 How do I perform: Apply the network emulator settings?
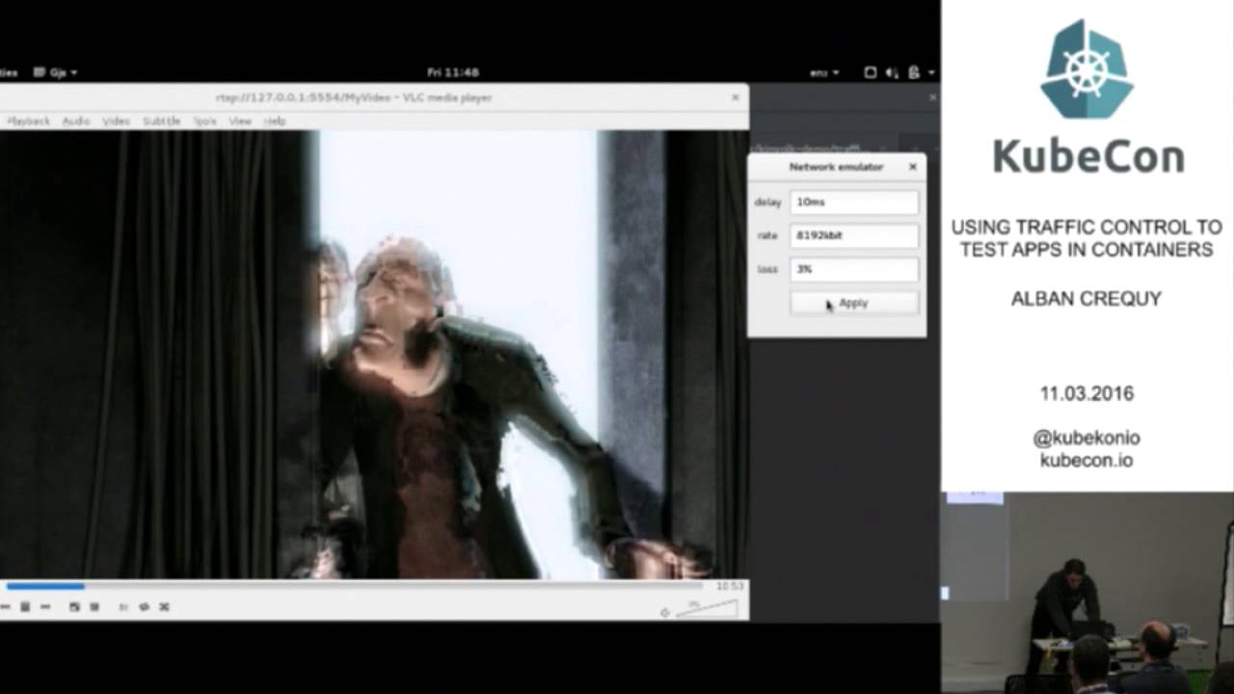854,303
